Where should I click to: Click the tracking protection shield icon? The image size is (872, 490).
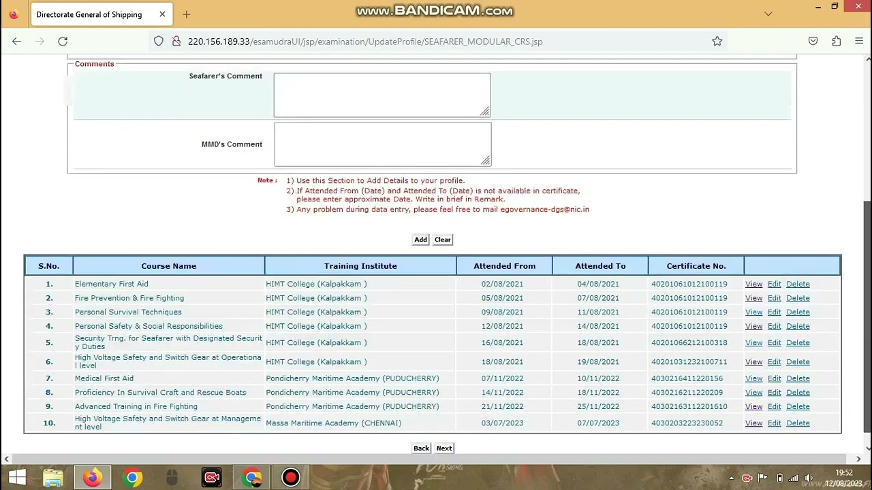[159, 42]
